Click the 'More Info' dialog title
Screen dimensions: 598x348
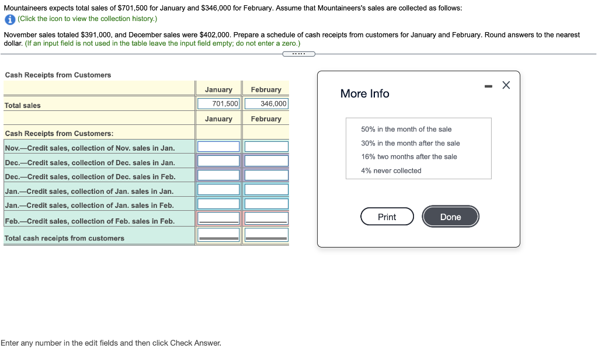[x=364, y=94]
